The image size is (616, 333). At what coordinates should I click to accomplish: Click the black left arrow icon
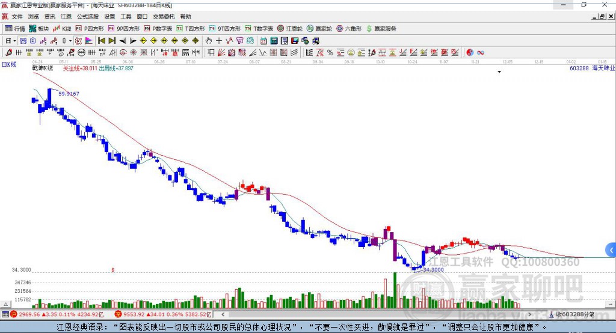pos(123,41)
